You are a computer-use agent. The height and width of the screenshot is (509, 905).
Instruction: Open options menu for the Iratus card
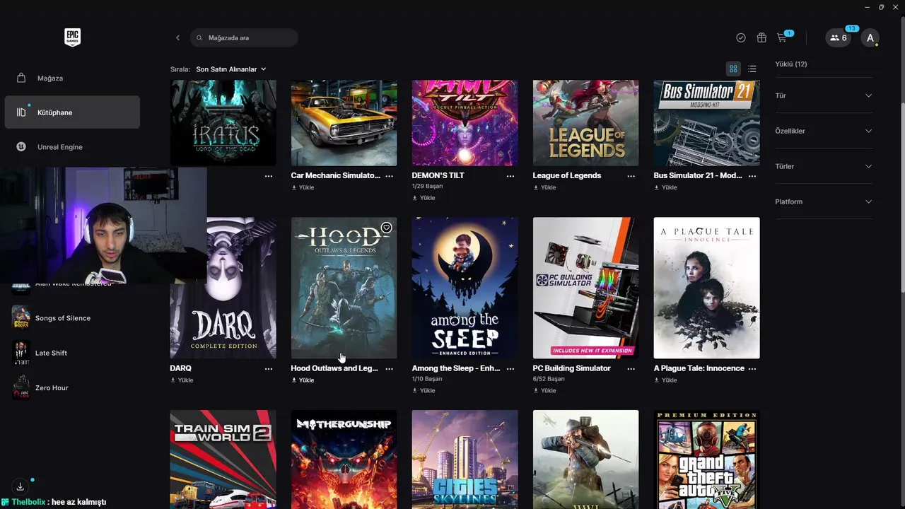click(x=269, y=176)
